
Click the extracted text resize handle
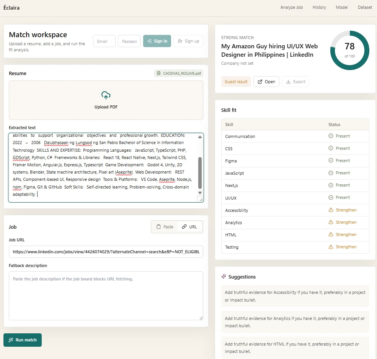tap(201, 200)
